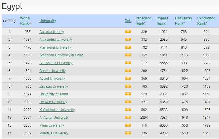Click the Minufiya University link
The image size is (219, 139).
pyautogui.click(x=54, y=133)
